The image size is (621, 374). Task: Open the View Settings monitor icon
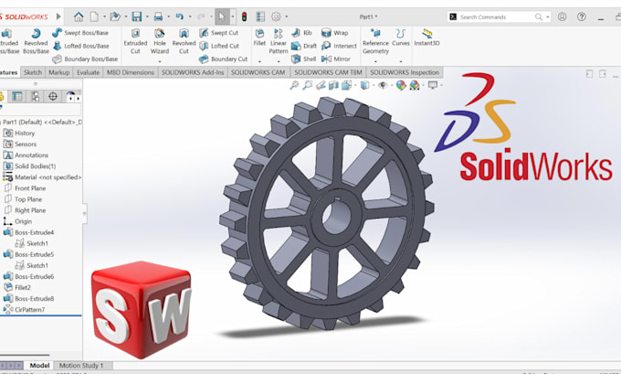coord(433,85)
